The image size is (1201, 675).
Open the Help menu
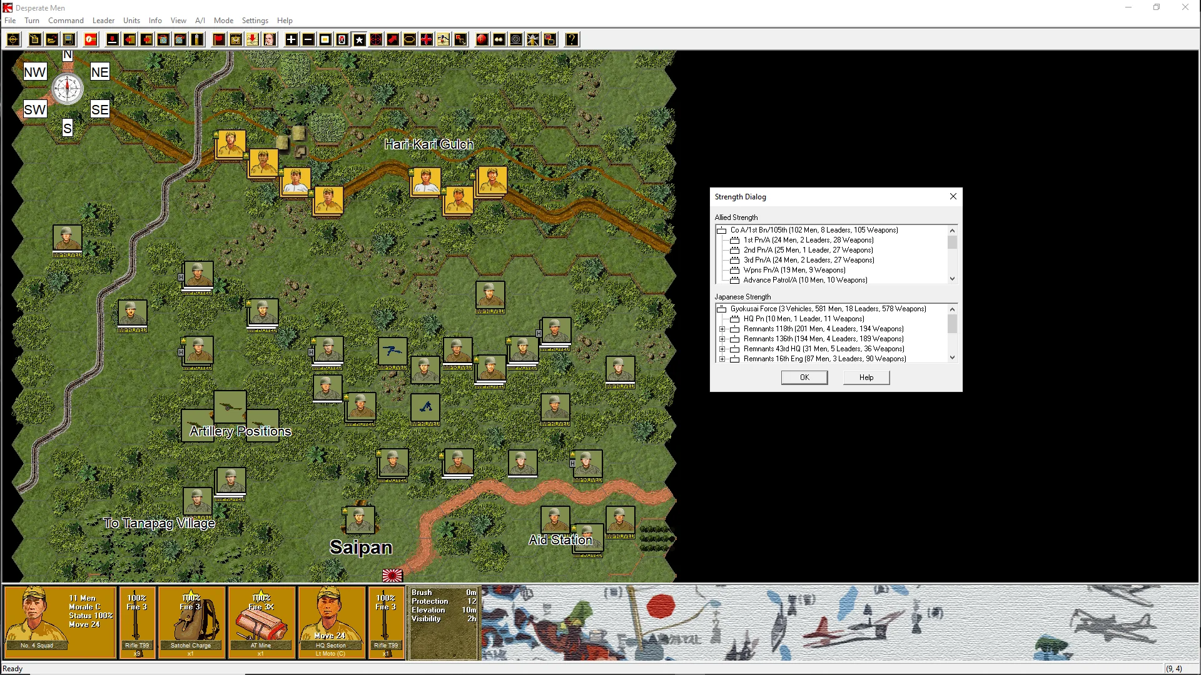285,21
